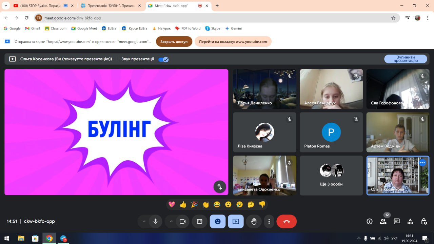
Task: Open the activities panel
Action: (x=410, y=221)
